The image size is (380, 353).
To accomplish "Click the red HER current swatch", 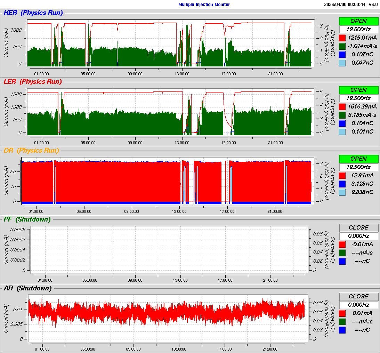I will point(342,38).
